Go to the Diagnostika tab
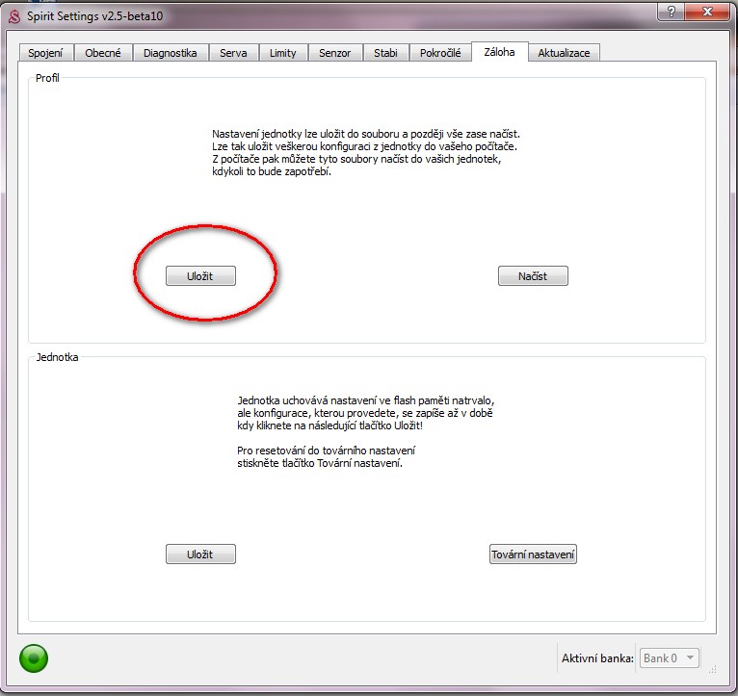 click(x=171, y=53)
